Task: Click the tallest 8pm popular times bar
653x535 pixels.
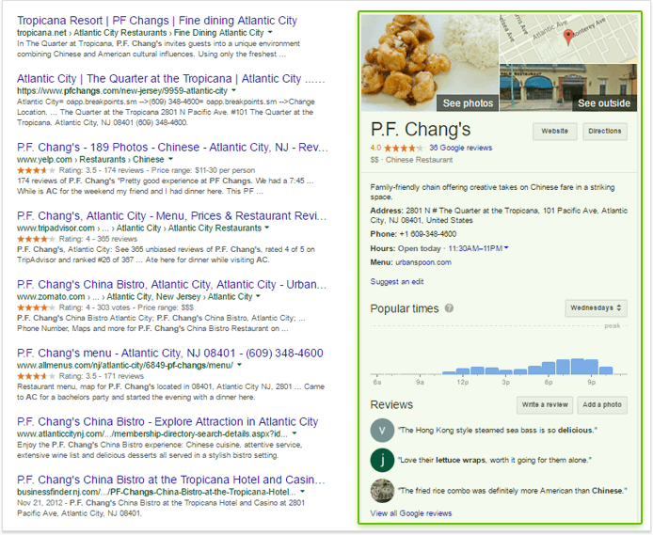Action: tap(578, 367)
